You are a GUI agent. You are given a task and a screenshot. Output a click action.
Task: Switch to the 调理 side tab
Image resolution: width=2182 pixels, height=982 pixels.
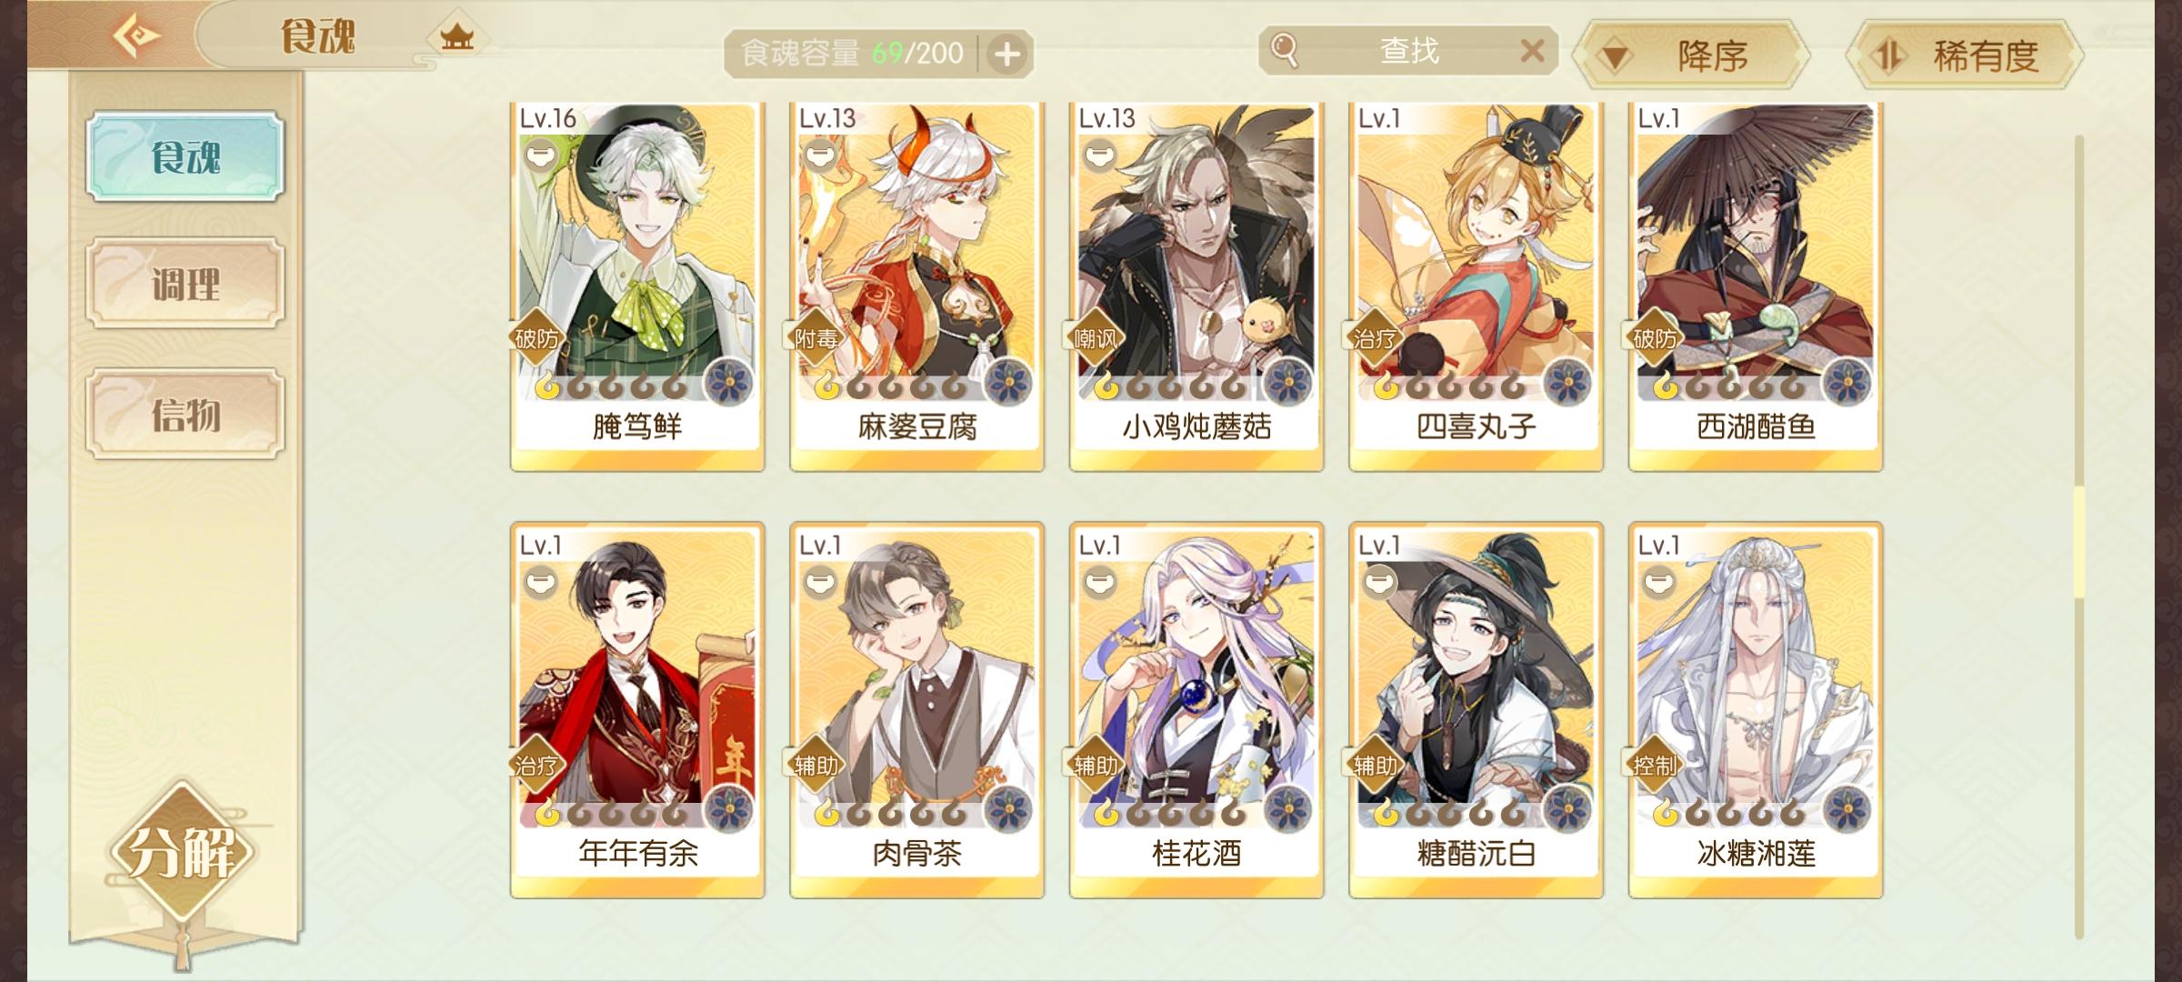185,285
